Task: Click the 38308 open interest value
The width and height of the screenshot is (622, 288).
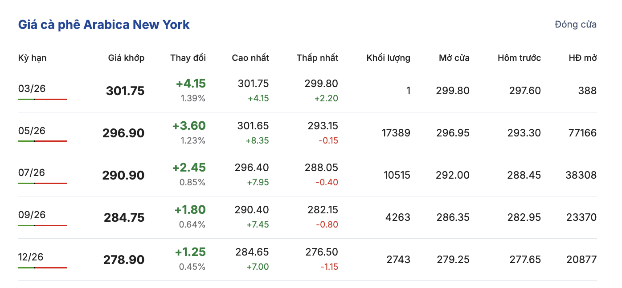Action: click(x=581, y=175)
